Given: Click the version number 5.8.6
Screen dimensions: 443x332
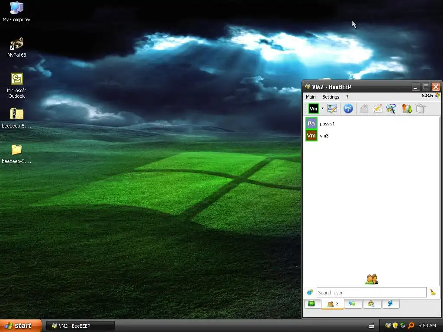Looking at the screenshot, I should click(427, 96).
